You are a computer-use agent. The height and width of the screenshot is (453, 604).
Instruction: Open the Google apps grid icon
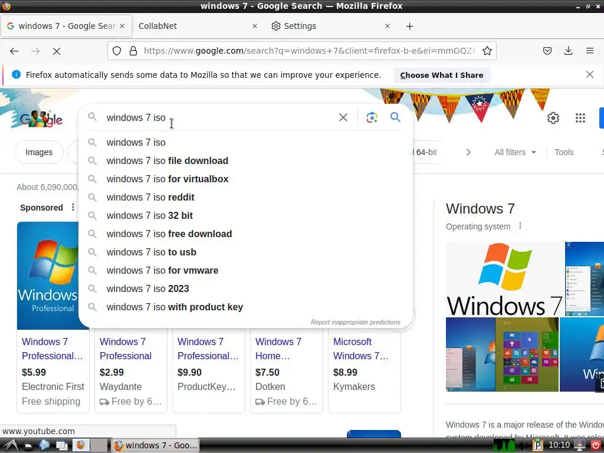580,118
